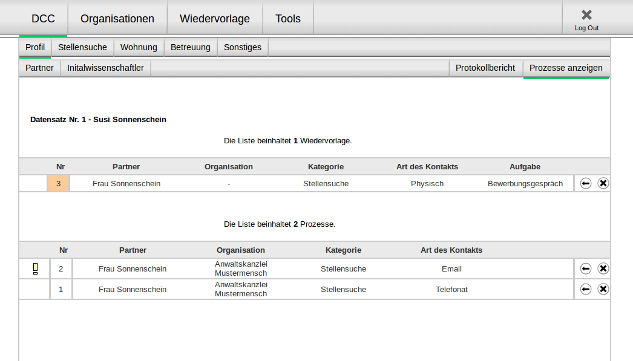Open the Tools menu
633x361 pixels.
(288, 19)
